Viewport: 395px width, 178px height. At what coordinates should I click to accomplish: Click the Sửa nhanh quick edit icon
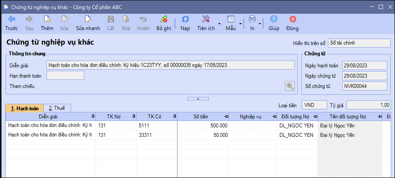(x=88, y=23)
